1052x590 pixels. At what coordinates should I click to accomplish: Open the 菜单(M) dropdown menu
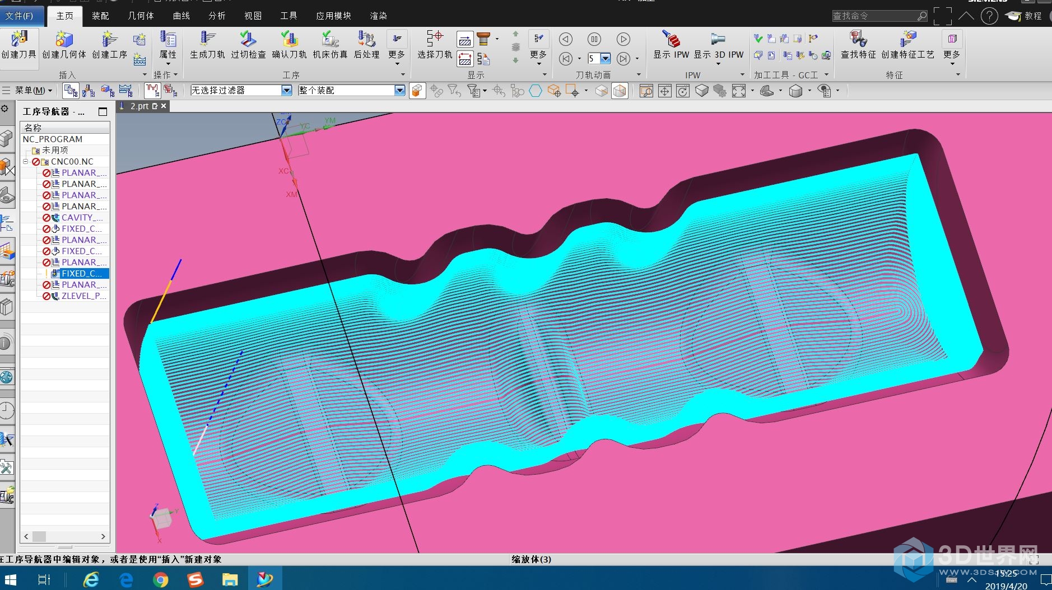click(33, 90)
